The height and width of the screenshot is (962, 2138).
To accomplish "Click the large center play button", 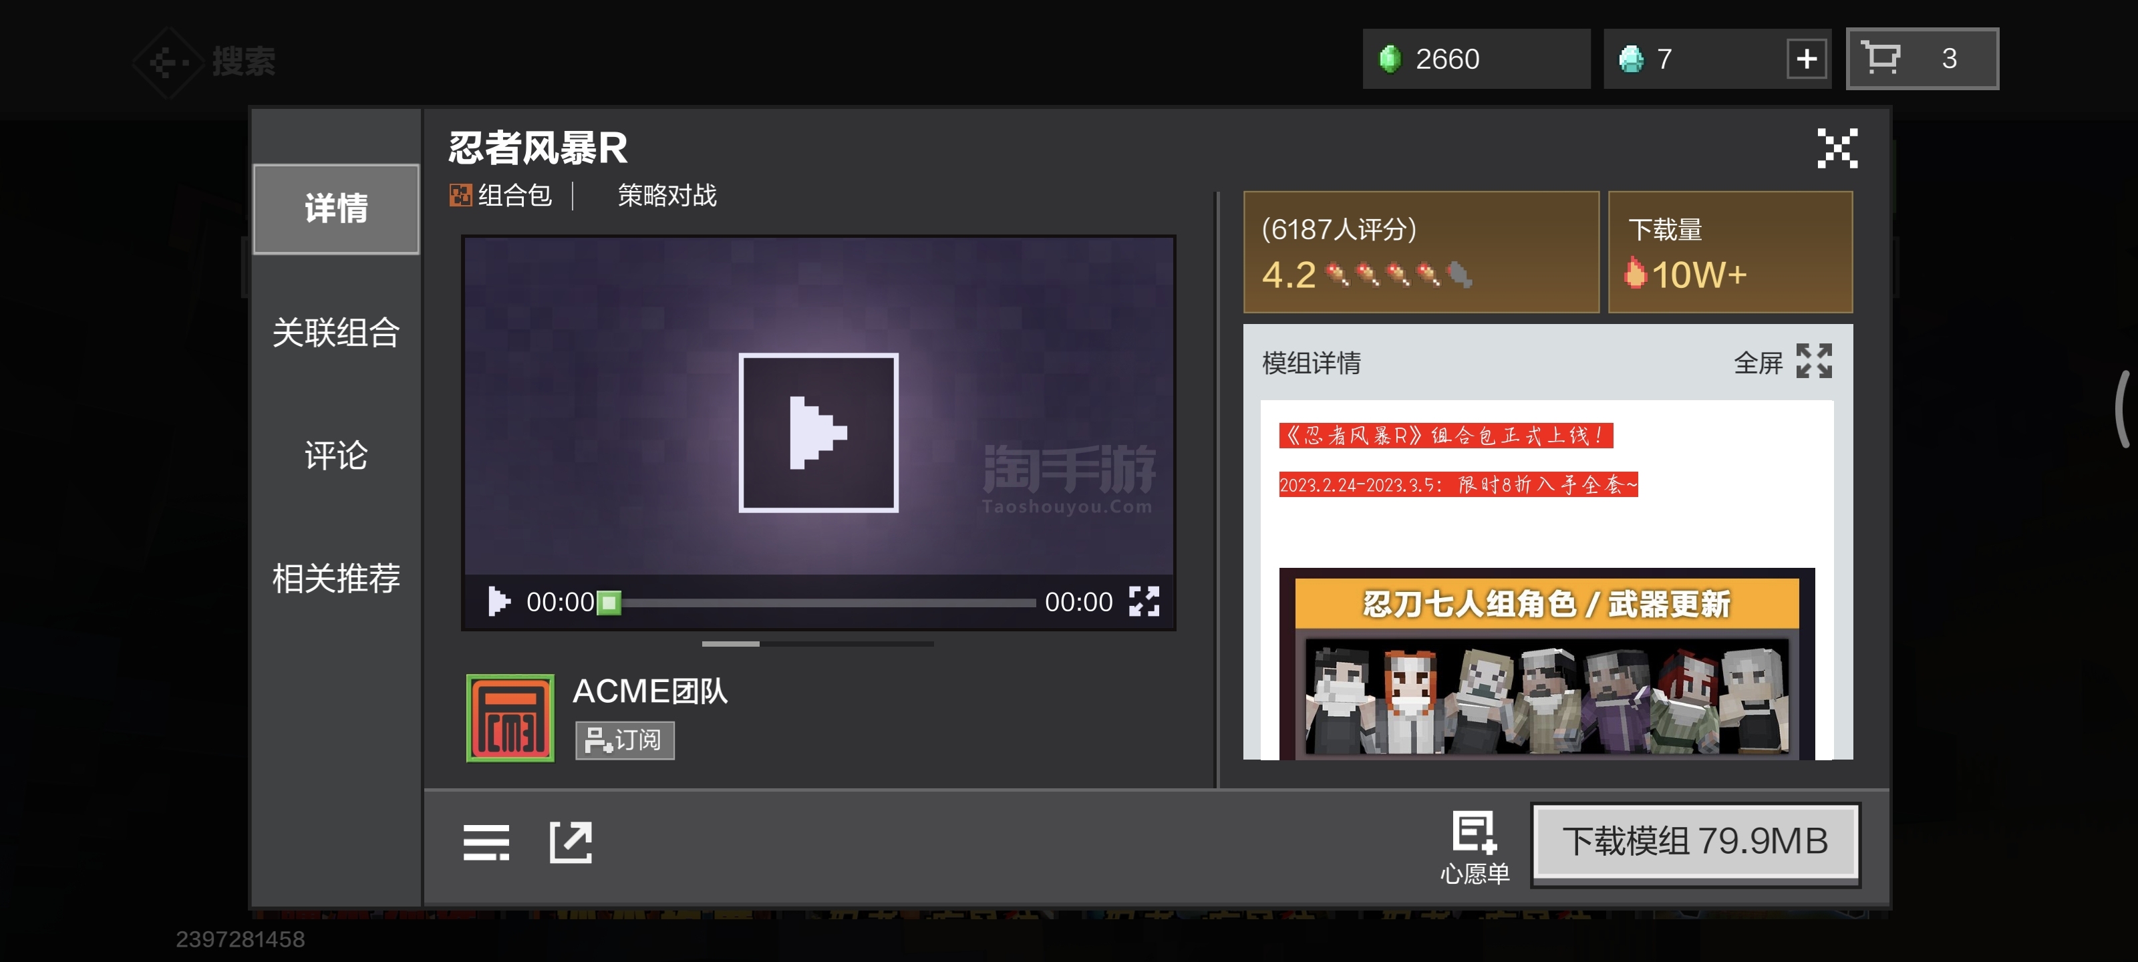I will (x=818, y=432).
